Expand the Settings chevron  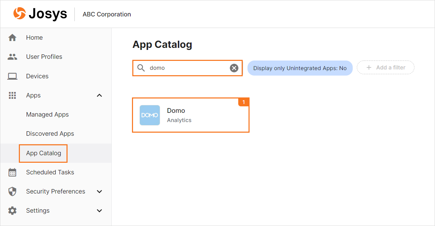(99, 211)
